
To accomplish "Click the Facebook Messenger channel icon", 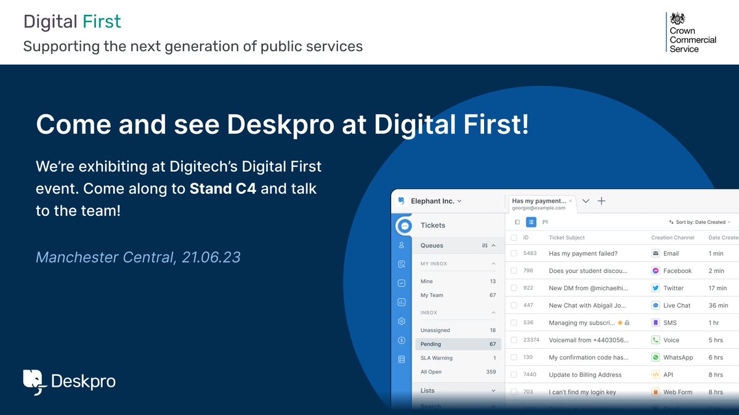I will point(656,271).
